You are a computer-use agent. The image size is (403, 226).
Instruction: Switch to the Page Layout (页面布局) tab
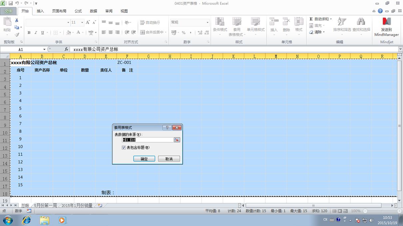(x=59, y=11)
